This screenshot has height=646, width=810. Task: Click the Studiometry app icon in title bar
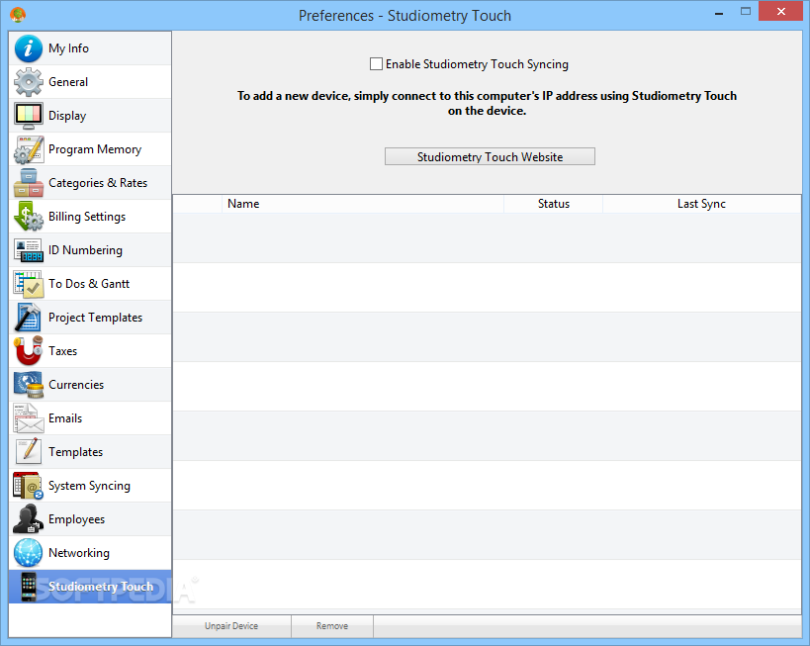click(18, 15)
